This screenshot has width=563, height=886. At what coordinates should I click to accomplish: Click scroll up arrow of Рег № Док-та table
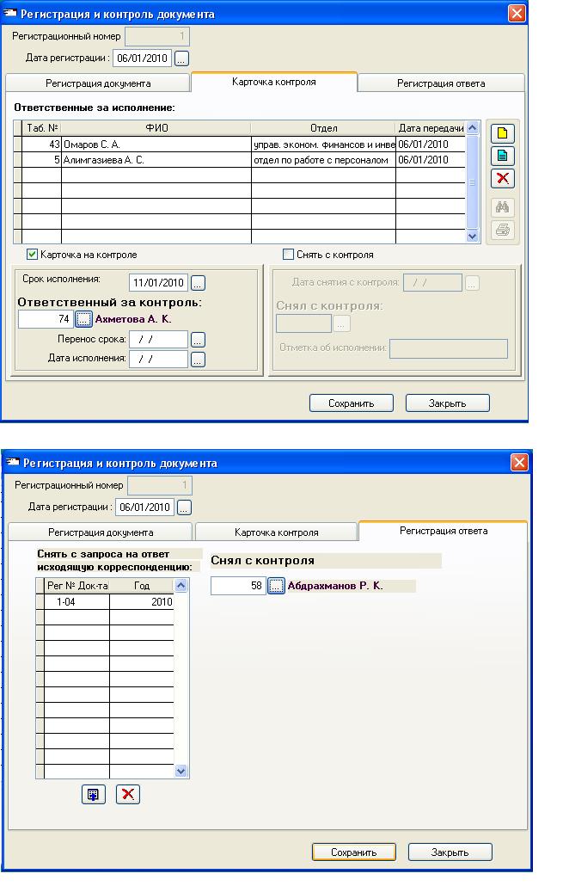(x=181, y=586)
